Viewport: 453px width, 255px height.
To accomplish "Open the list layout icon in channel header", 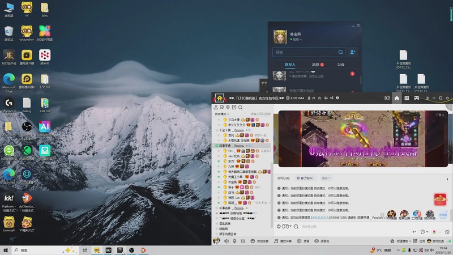I will 407,98.
